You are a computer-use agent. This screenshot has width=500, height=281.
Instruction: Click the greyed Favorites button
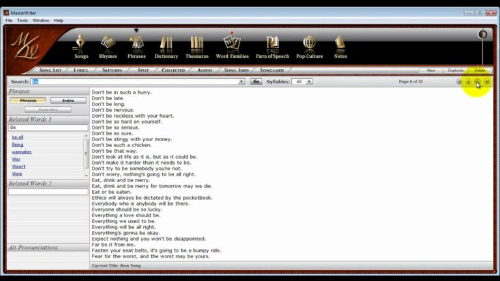pos(48,110)
